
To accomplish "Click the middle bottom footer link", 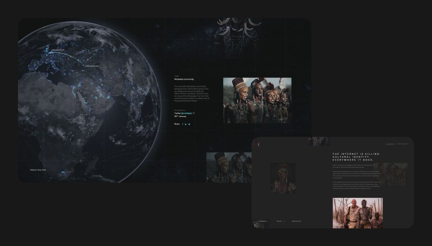I will 280,221.
